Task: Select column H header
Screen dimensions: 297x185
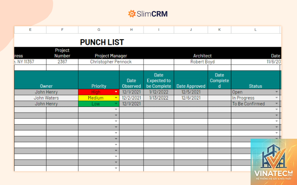Action: pos(131,30)
